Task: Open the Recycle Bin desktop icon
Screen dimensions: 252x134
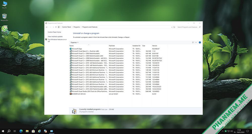Action: pos(5,17)
